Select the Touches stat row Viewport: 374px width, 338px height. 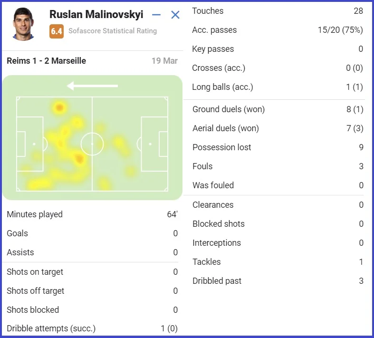click(x=278, y=11)
